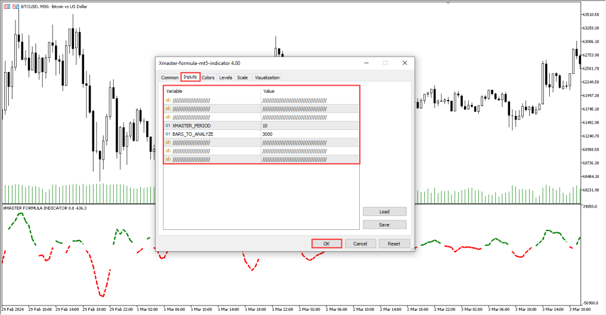Click the integer icon beside BARS_TO_ANALYZE
This screenshot has height=315, width=606.
point(168,134)
